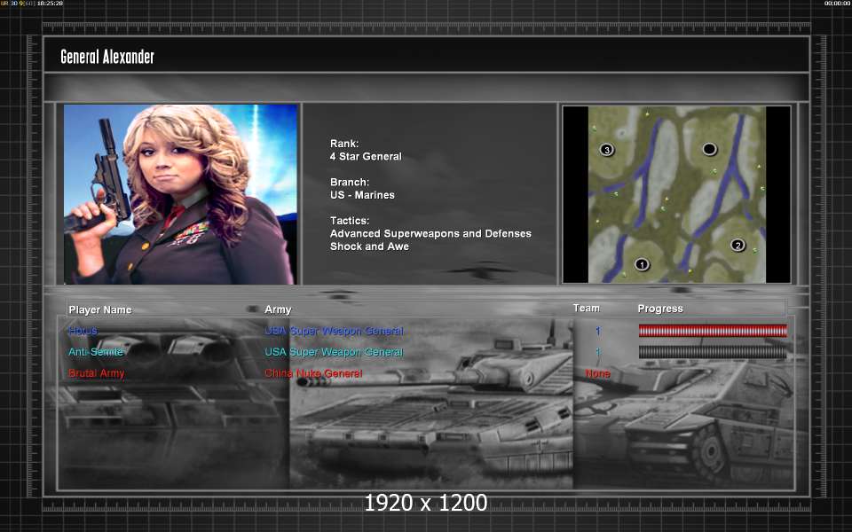Click the grey progress bar of second player
The height and width of the screenshot is (532, 852).
(x=713, y=352)
